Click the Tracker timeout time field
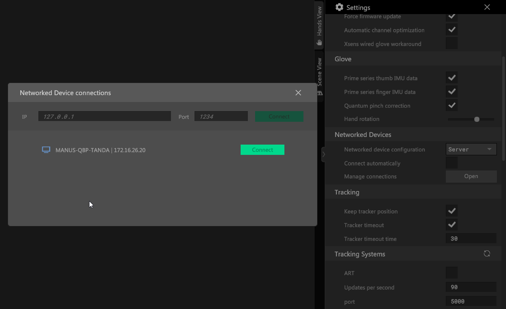Image resolution: width=506 pixels, height=309 pixels. coord(471,239)
